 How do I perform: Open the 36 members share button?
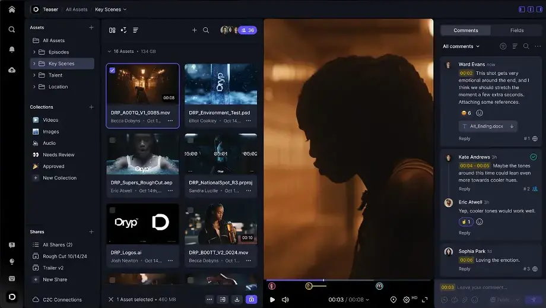pos(247,30)
